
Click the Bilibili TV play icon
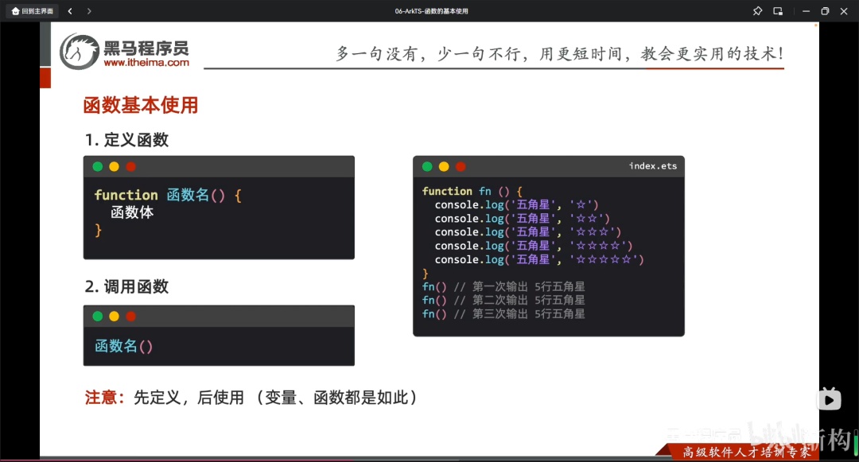[829, 399]
